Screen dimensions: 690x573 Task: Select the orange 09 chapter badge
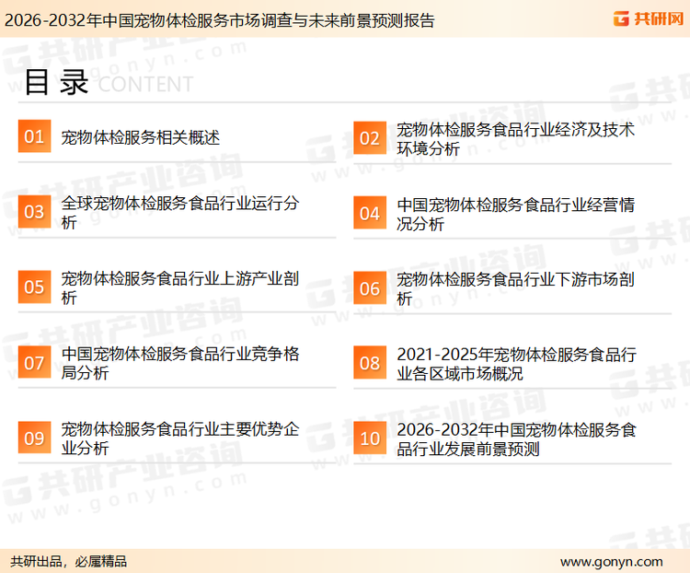point(34,438)
